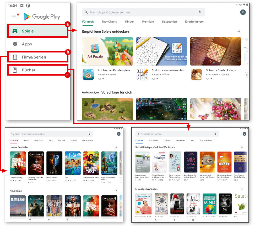Tap the Art Puzzle app icon
Viewport: 260px width, 227px height.
tap(88, 74)
